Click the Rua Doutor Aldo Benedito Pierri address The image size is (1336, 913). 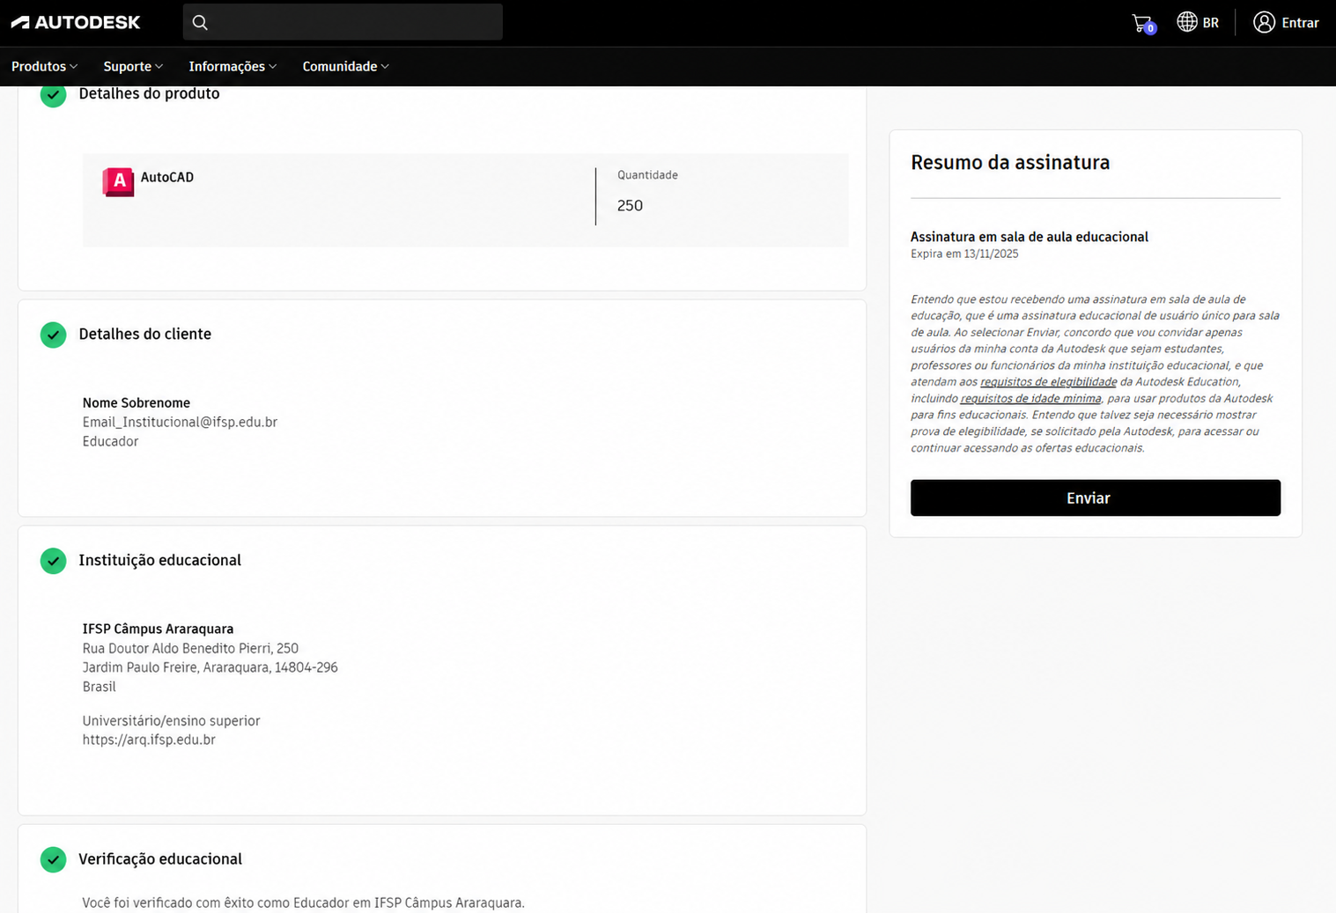(x=190, y=648)
